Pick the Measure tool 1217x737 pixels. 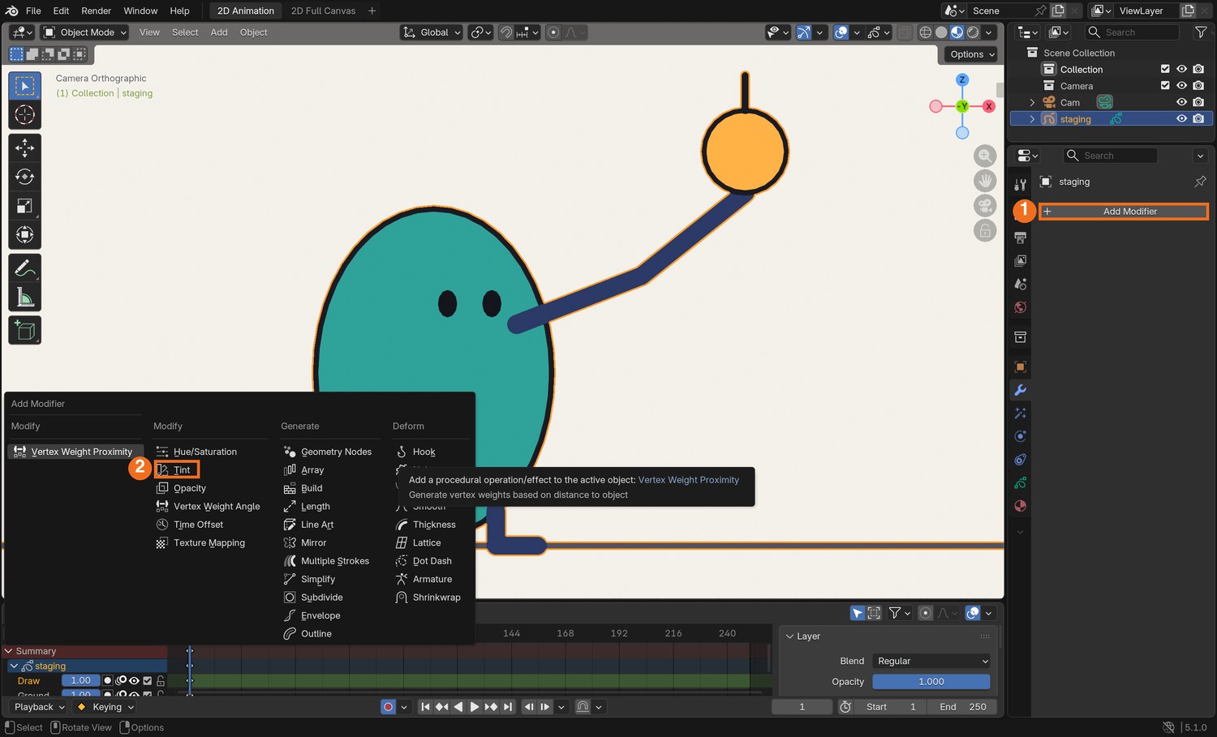tap(24, 297)
